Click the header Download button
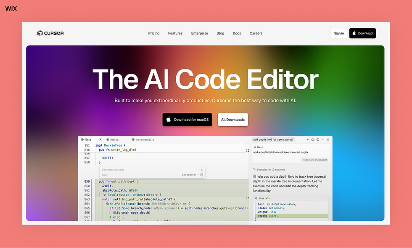This screenshot has height=248, width=412. [x=362, y=33]
